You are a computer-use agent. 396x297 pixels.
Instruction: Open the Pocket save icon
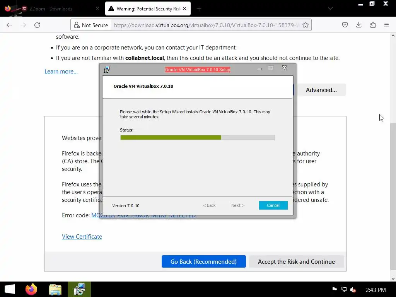345,25
